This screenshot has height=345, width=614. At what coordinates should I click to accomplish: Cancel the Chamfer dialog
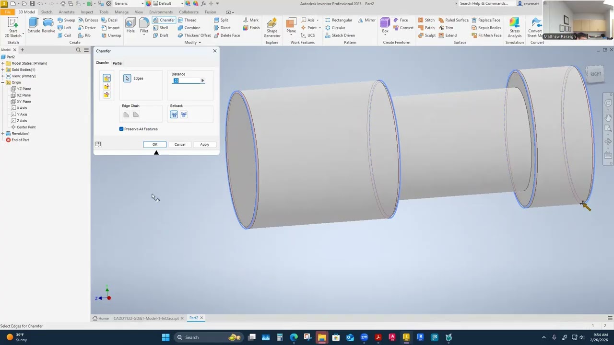pyautogui.click(x=180, y=144)
